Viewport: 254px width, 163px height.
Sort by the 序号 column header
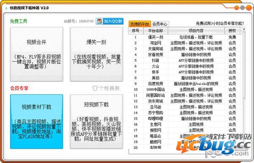pyautogui.click(x=135, y=31)
